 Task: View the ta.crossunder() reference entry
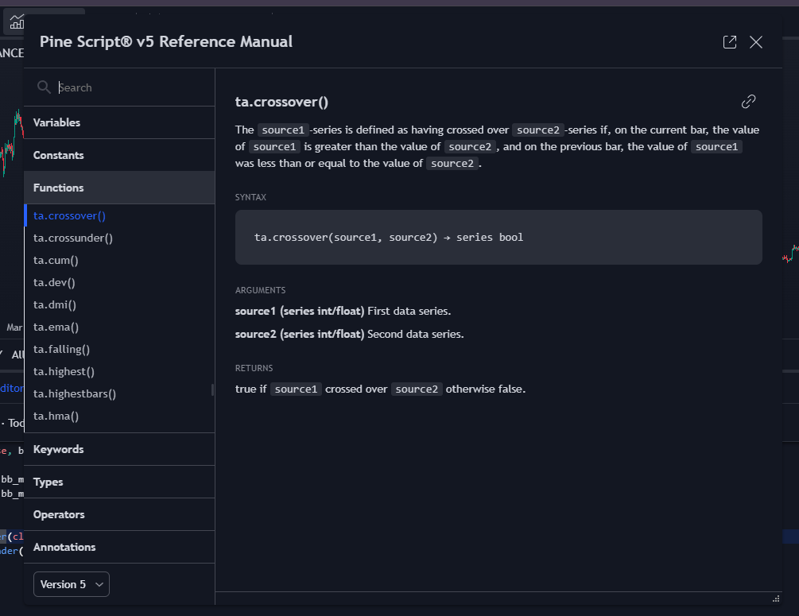coord(72,238)
